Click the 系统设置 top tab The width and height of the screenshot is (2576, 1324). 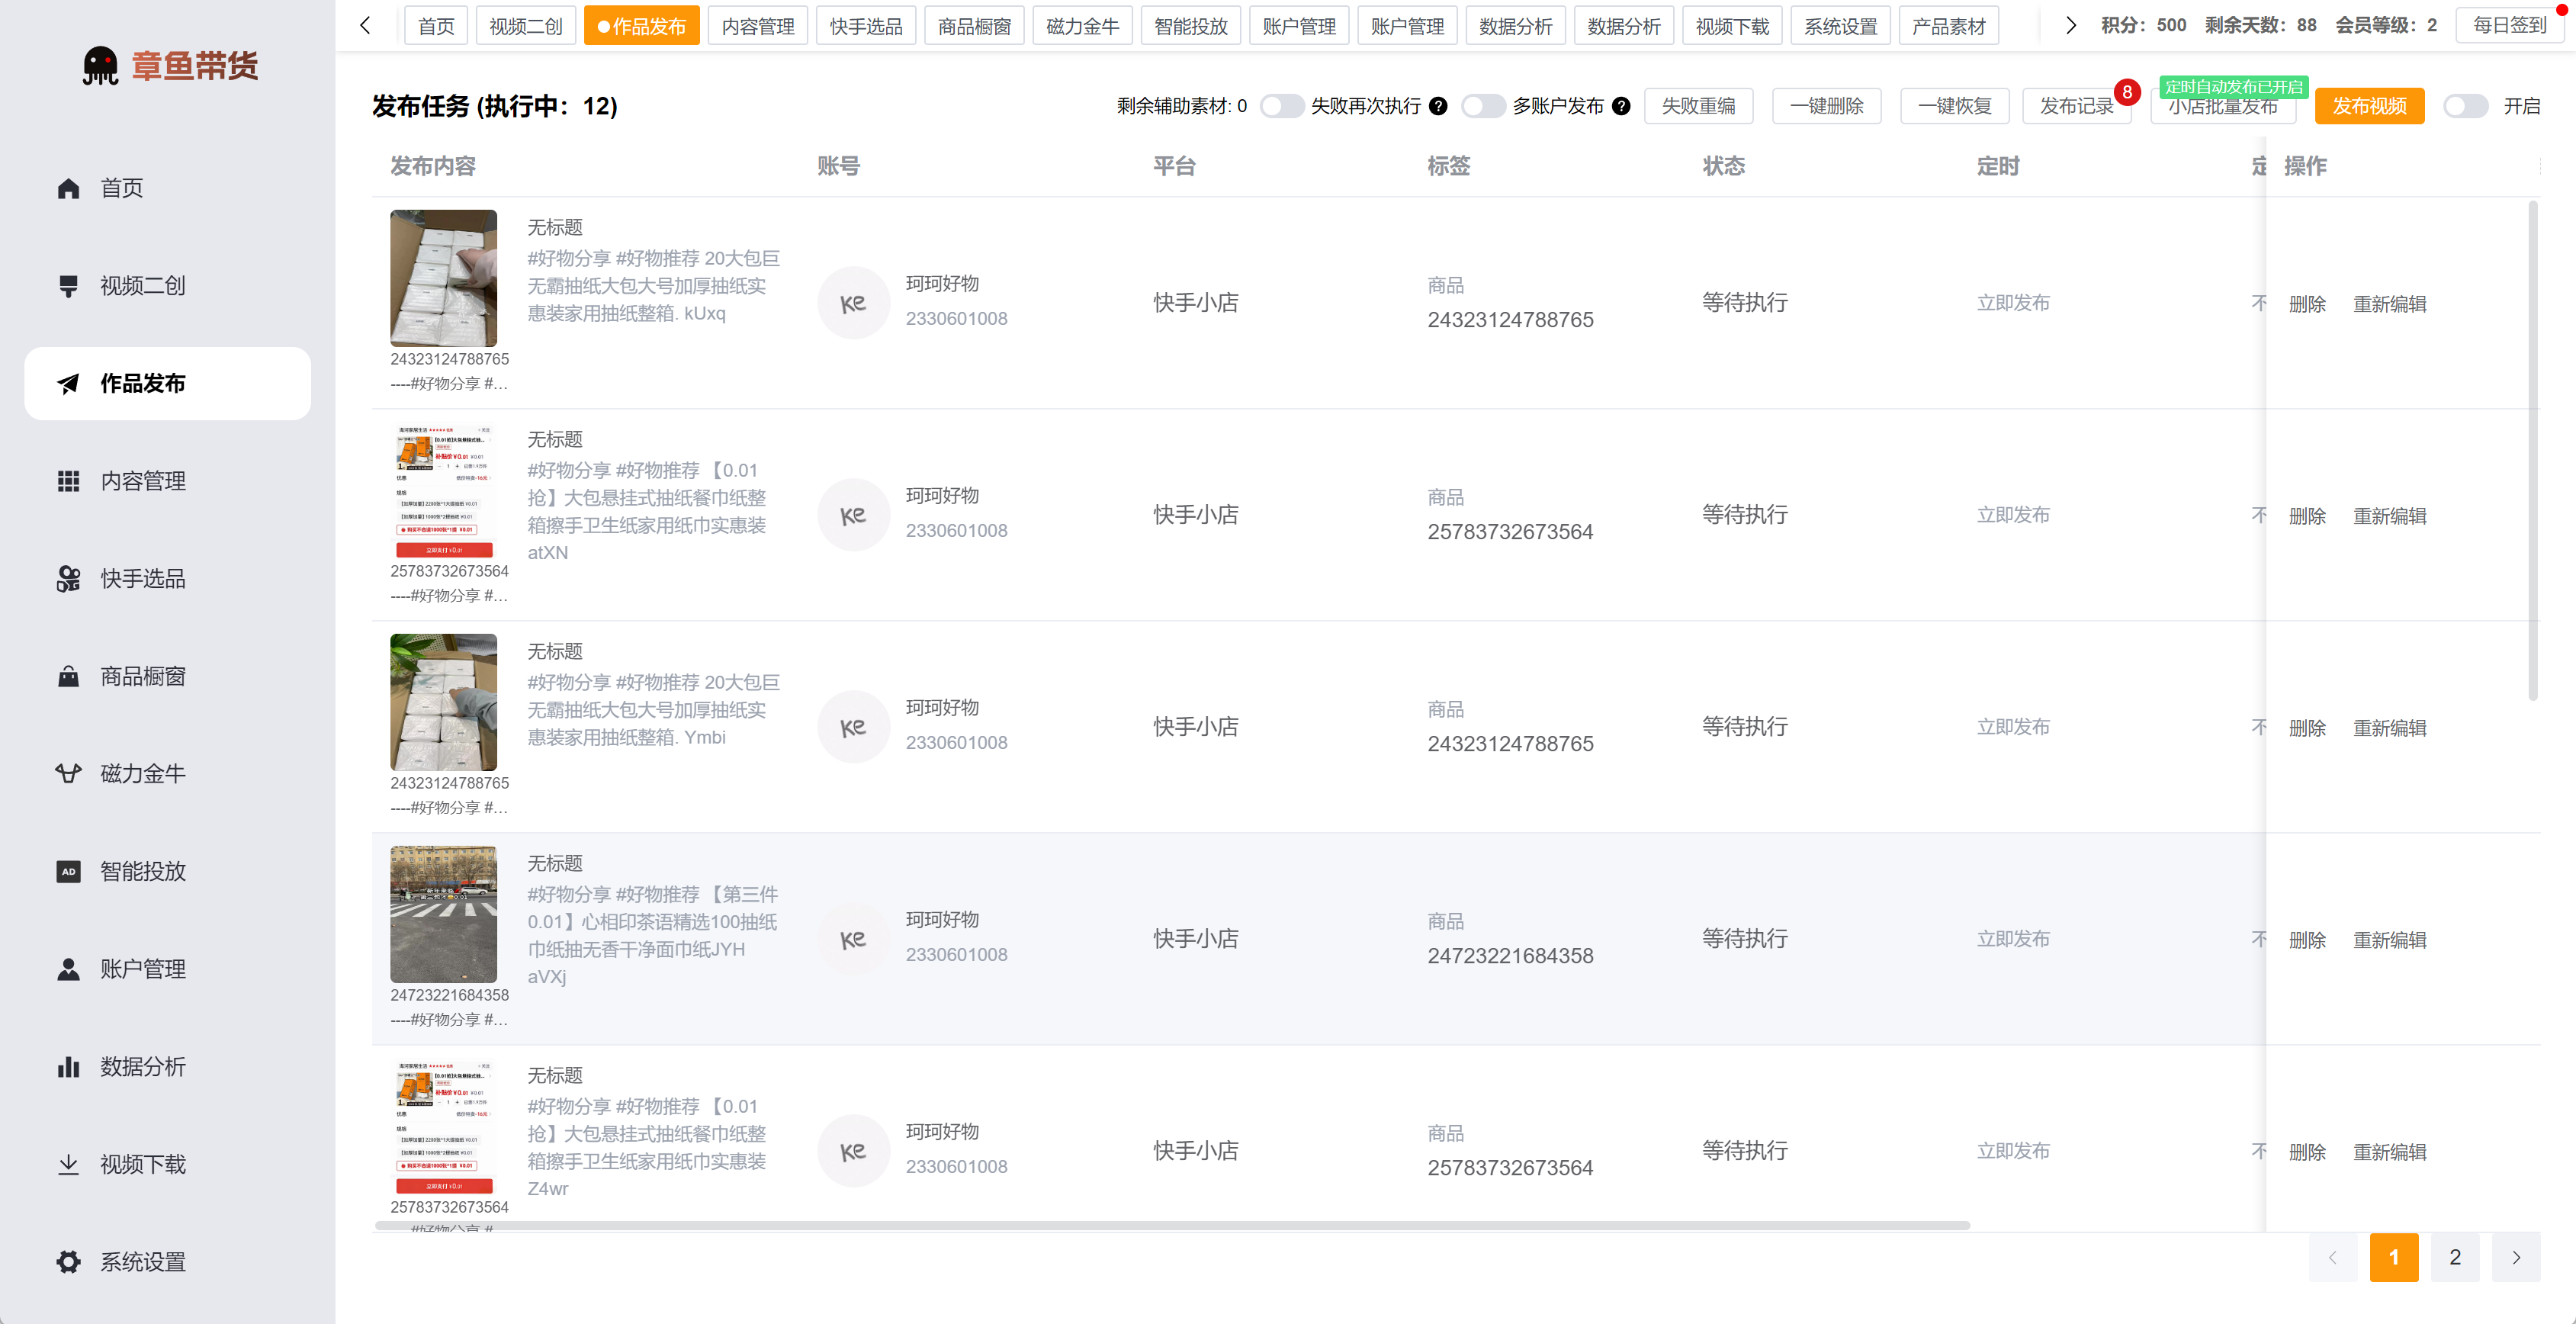(1840, 26)
